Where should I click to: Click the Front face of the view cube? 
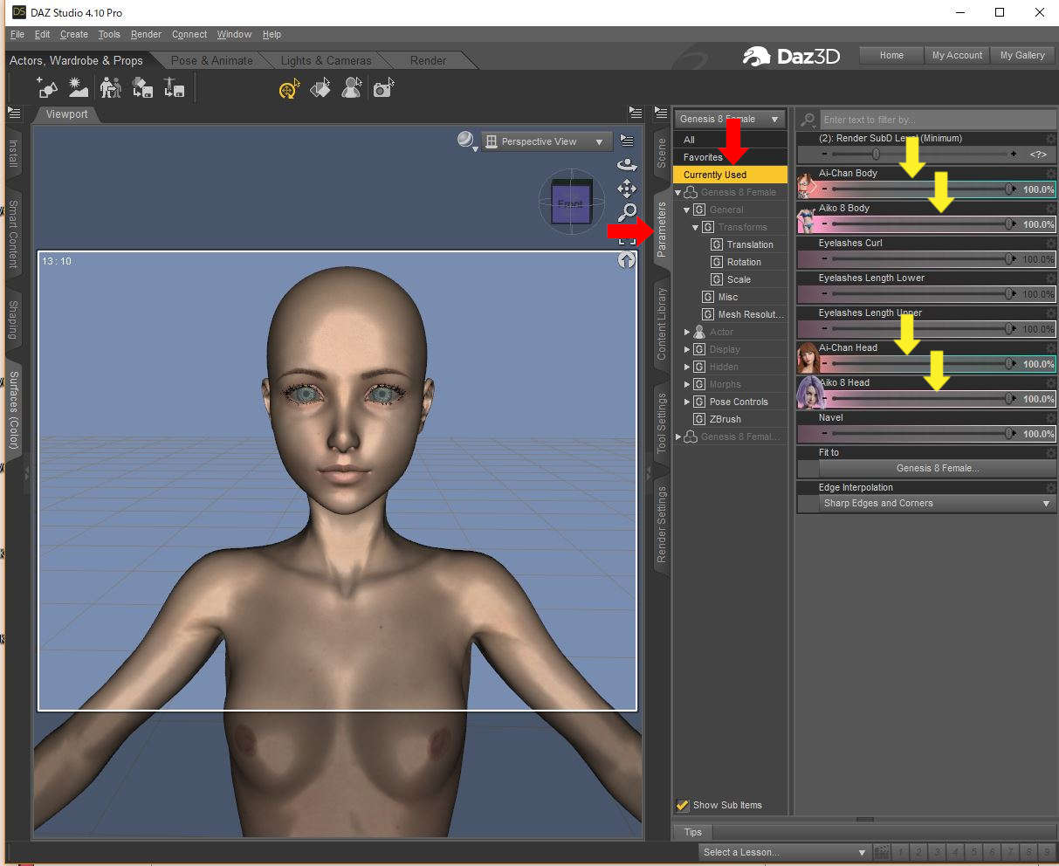569,203
